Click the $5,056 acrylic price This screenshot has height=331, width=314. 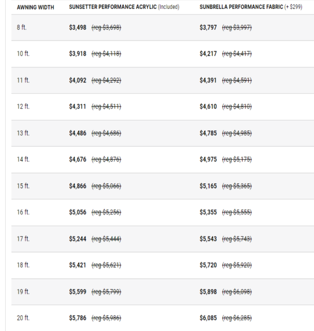point(78,213)
